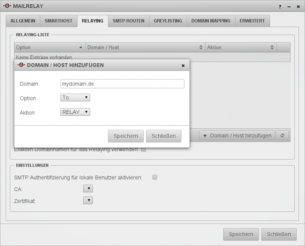Open the Aktion dropdown showing RELAY
Screen dimensions: 305x246
point(75,112)
